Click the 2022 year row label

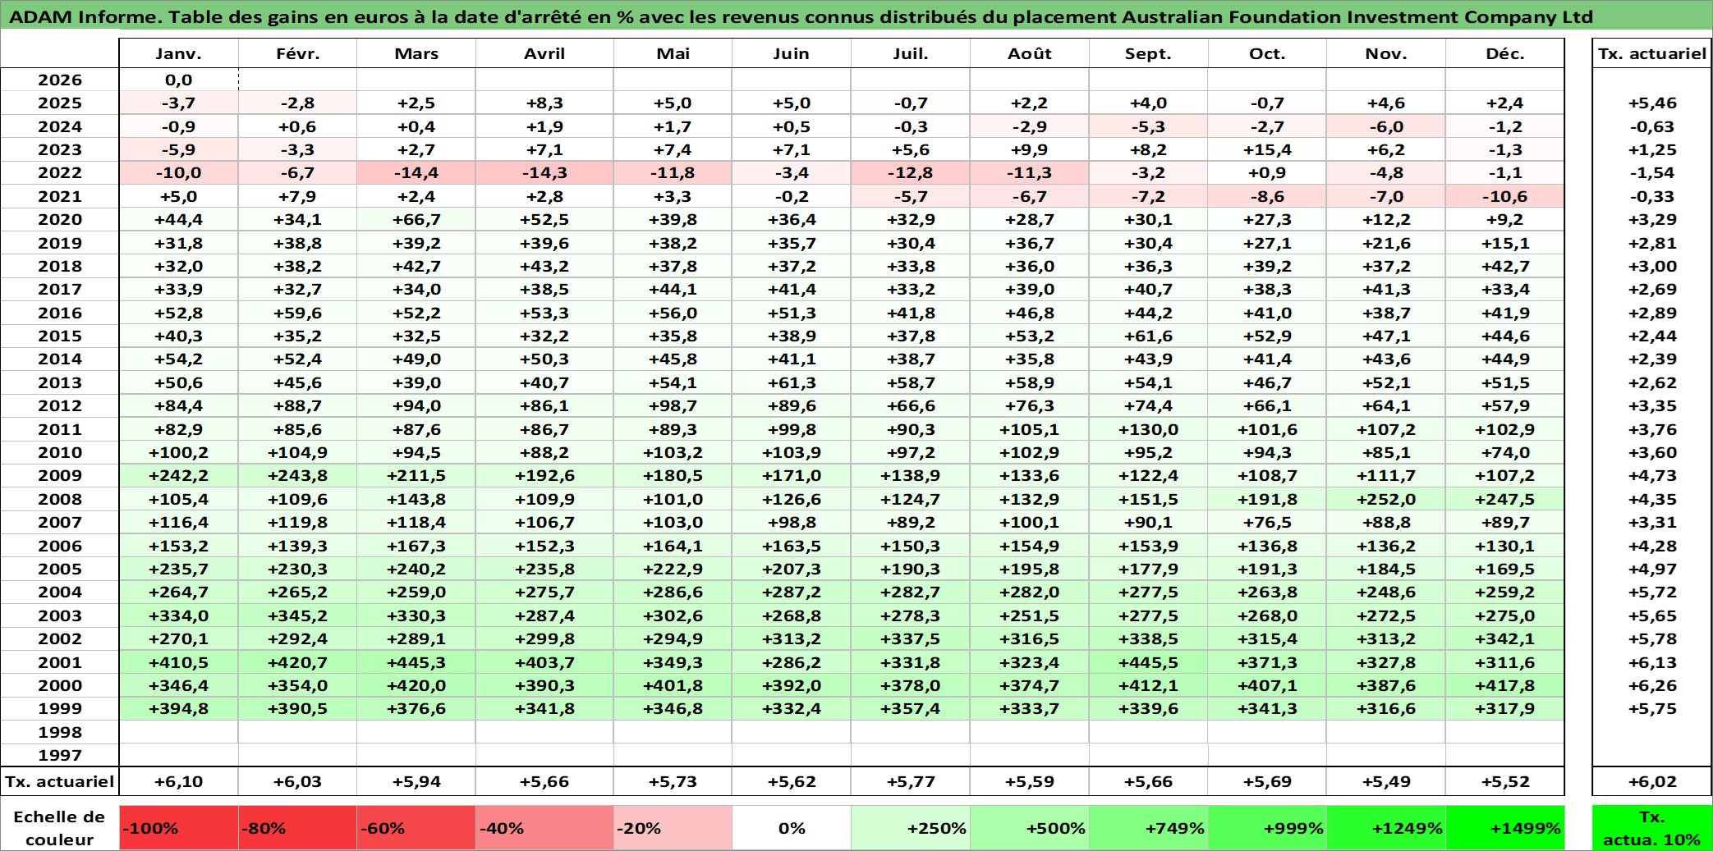coord(60,172)
